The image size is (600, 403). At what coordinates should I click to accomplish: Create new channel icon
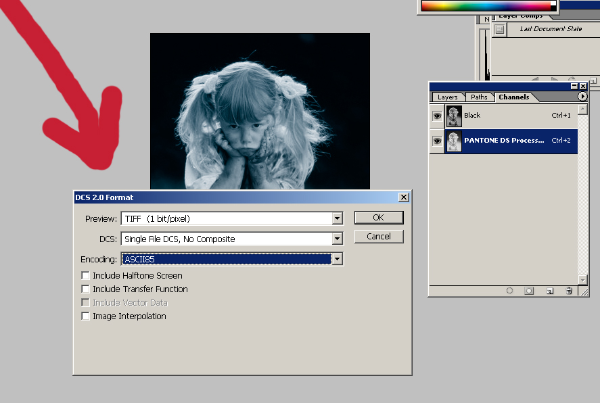click(x=550, y=291)
